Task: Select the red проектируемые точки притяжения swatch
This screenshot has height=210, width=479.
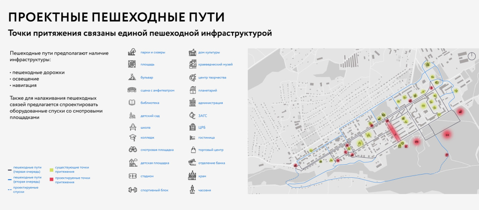Action: coord(51,180)
